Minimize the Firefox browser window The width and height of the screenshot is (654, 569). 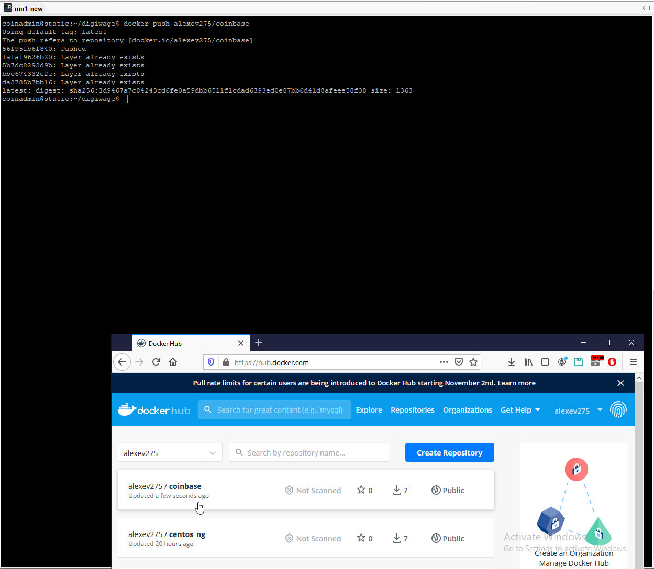coord(583,343)
